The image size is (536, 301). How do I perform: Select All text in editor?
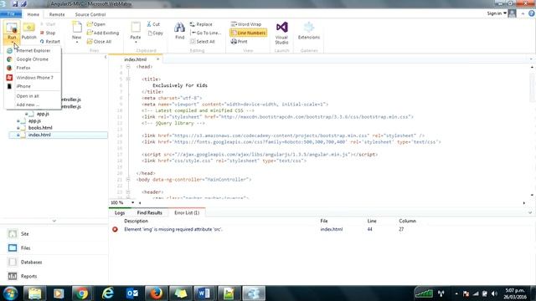pos(203,42)
